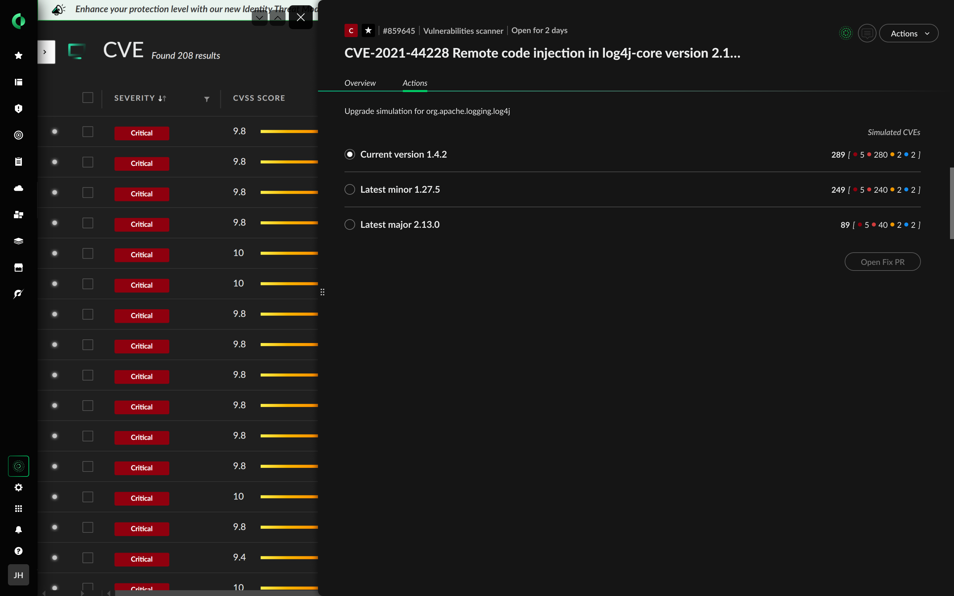
Task: Switch to the Actions tab
Action: pyautogui.click(x=414, y=83)
